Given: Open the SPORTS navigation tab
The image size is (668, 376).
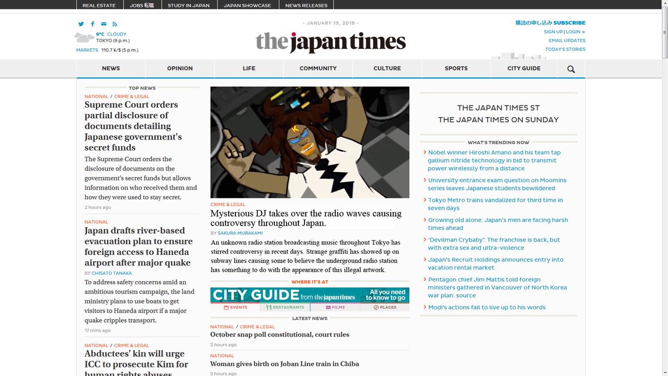Looking at the screenshot, I should [456, 68].
